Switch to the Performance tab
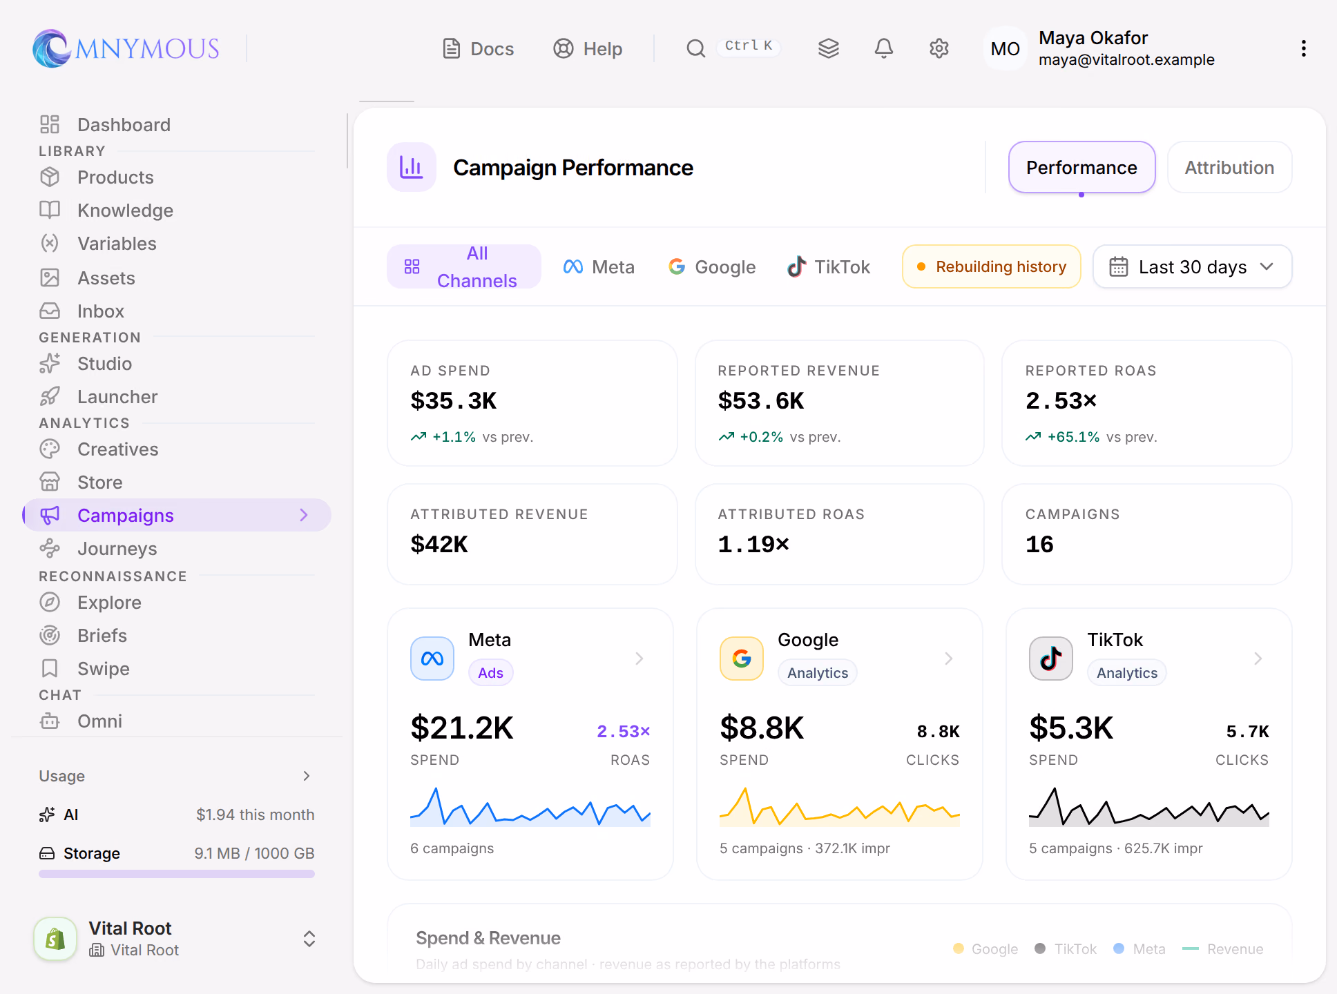This screenshot has height=994, width=1337. click(x=1081, y=168)
